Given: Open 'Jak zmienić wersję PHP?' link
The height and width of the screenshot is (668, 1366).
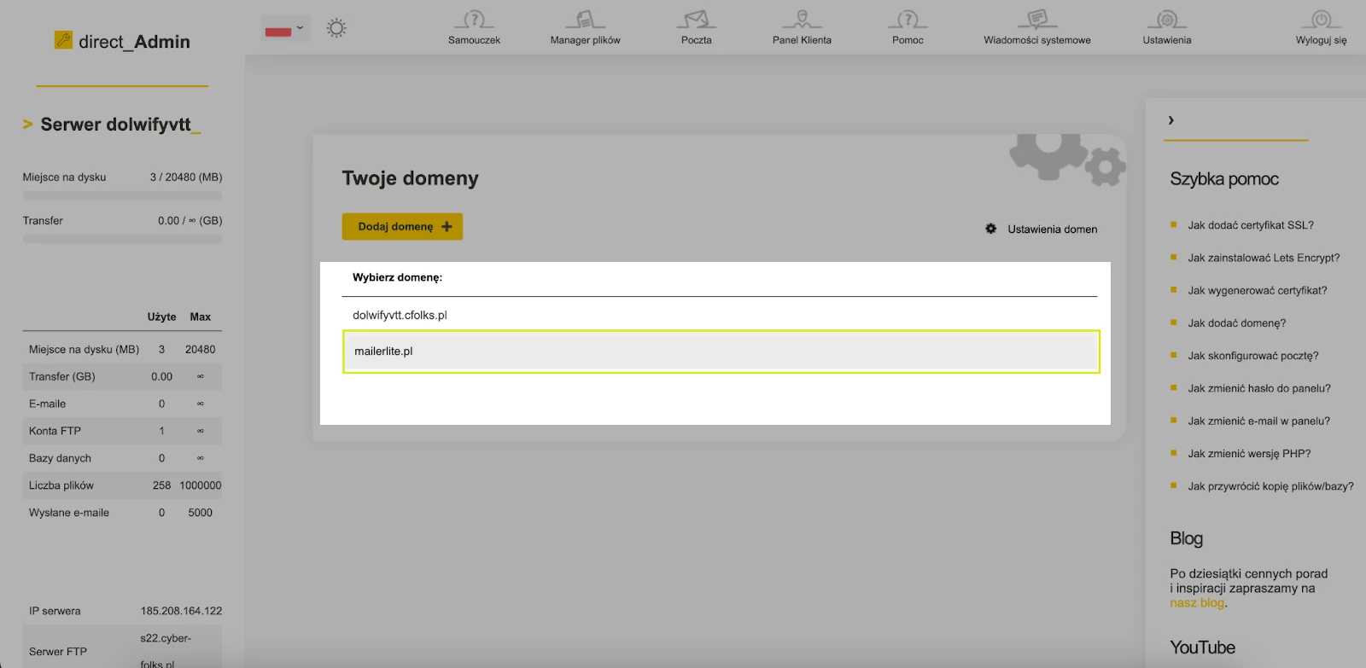Looking at the screenshot, I should coord(1248,454).
